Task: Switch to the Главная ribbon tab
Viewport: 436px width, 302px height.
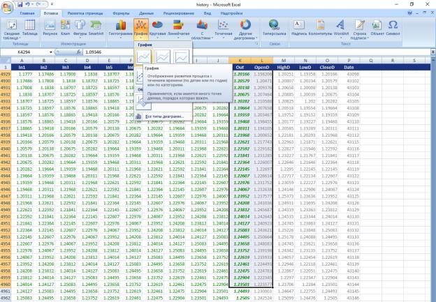Action: point(27,13)
